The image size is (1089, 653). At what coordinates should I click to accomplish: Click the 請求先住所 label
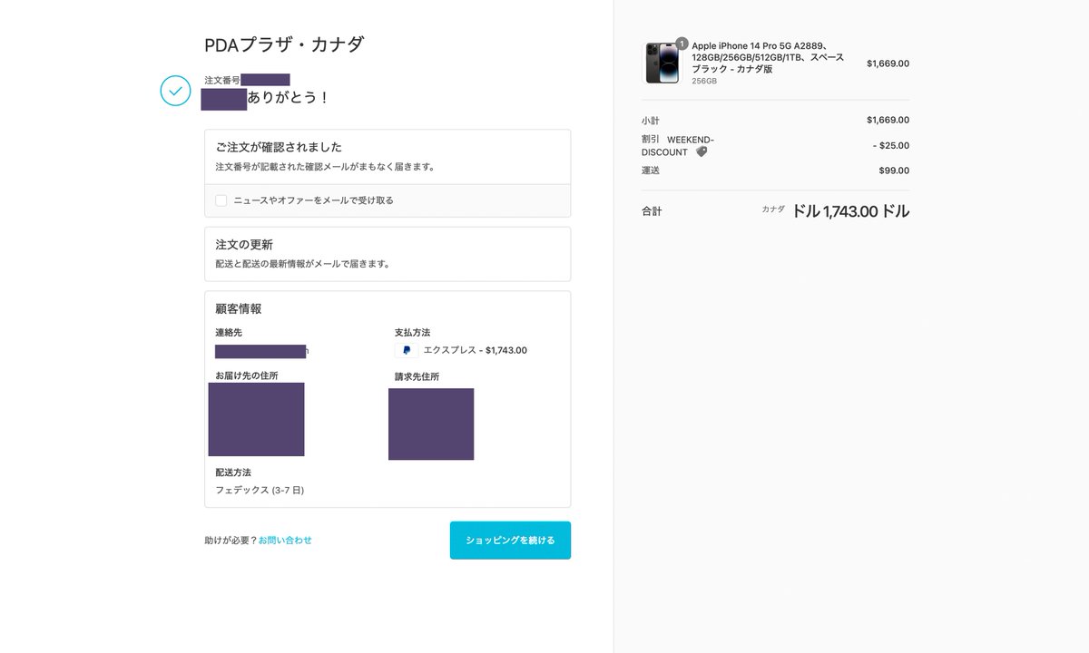(x=417, y=376)
